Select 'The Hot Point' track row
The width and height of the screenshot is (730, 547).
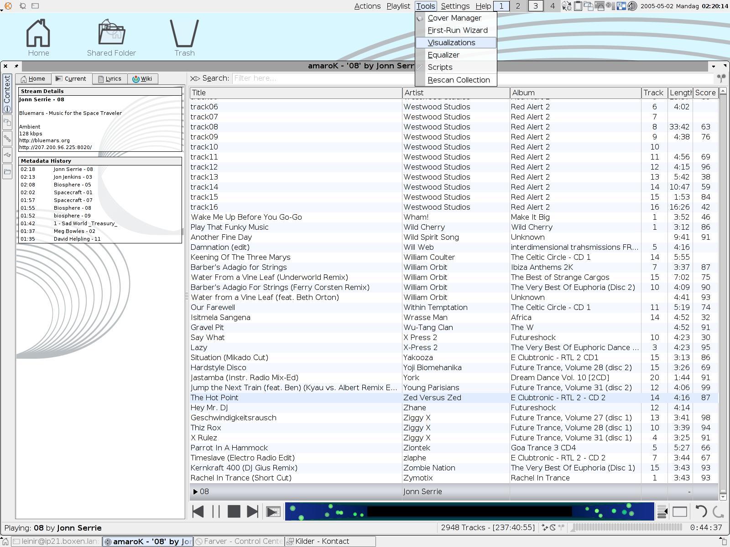(x=454, y=397)
